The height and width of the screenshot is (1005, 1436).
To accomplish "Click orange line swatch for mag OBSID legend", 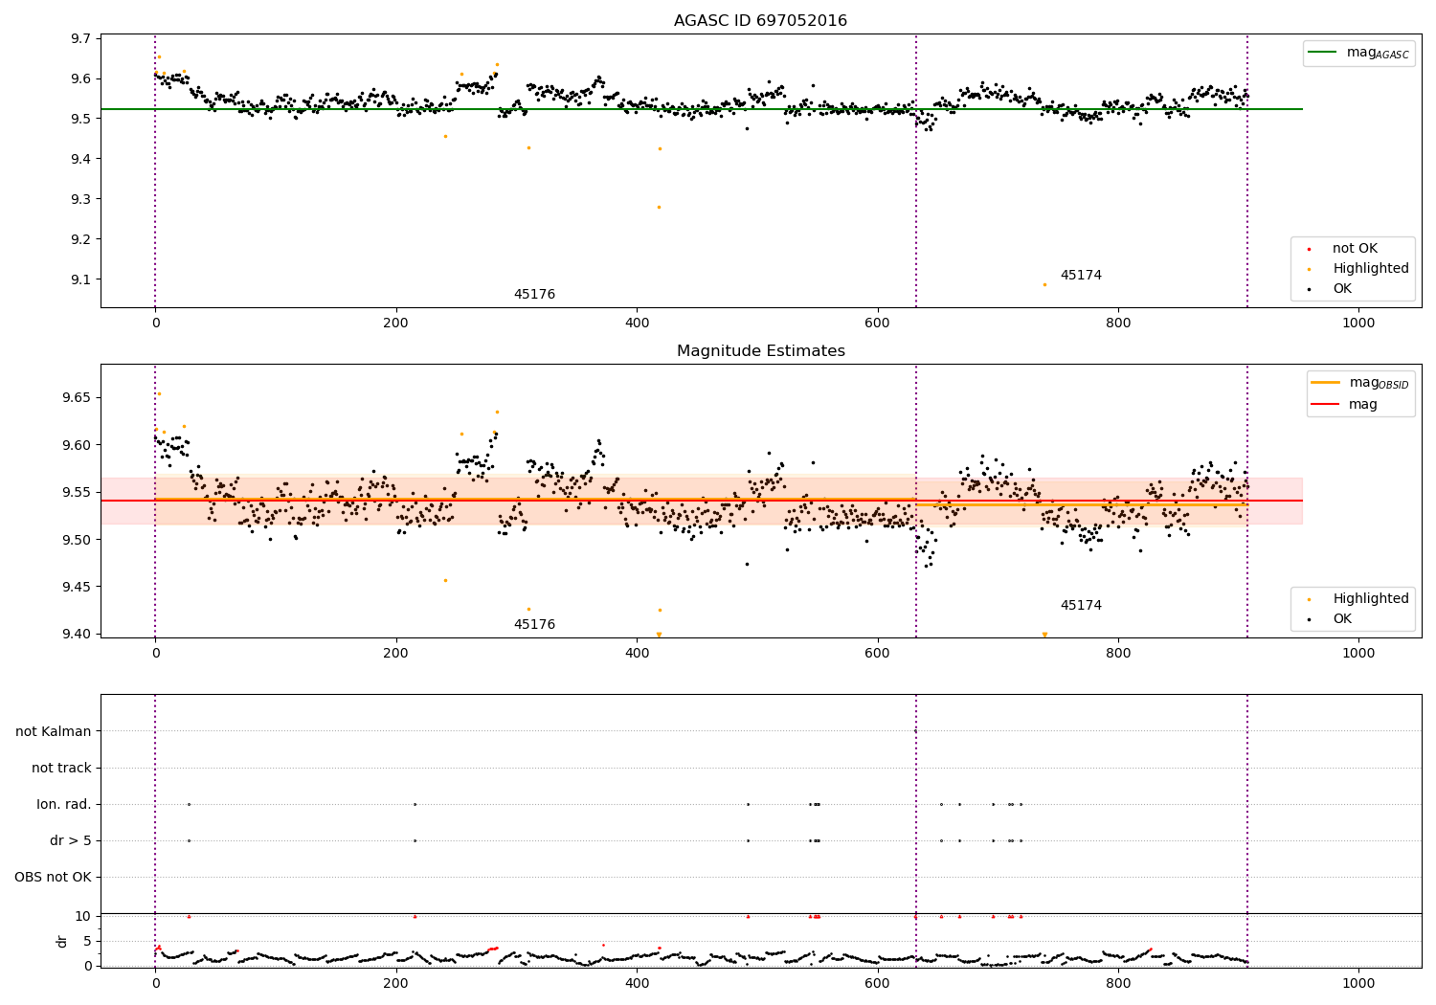I will tap(1326, 383).
